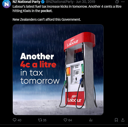Open the share upload icon
This screenshot has height=127, width=128.
pos(123,120)
